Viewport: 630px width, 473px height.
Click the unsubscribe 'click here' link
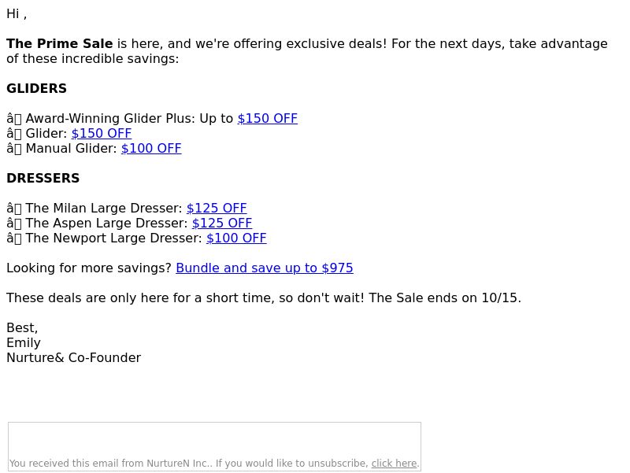pyautogui.click(x=394, y=463)
